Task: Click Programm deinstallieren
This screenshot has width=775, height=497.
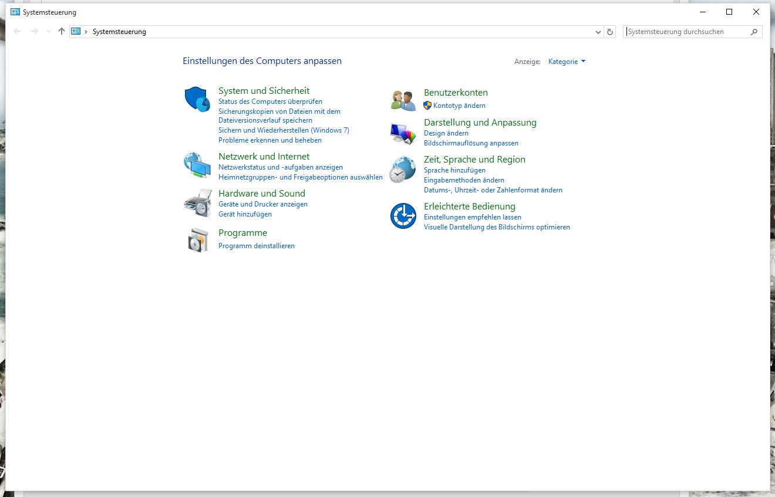Action: coord(257,246)
